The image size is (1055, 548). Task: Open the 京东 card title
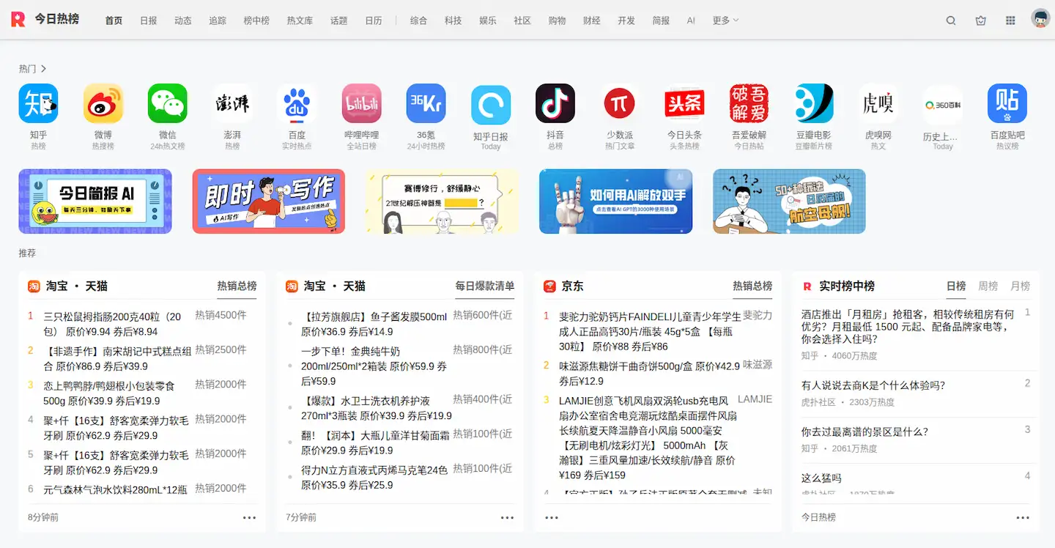tap(573, 286)
